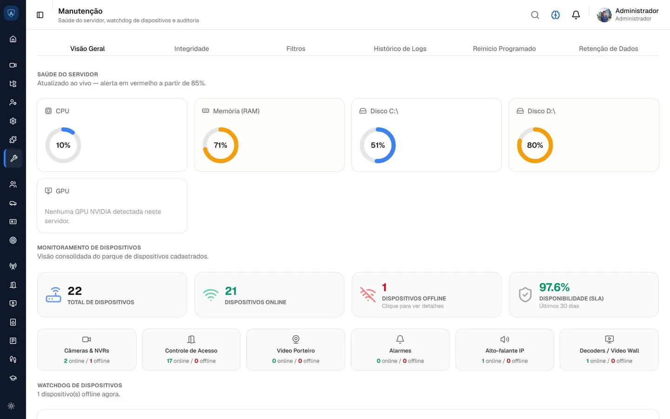Image resolution: width=670 pixels, height=419 pixels.
Task: Open Dispositivos Offline card for details
Action: (427, 295)
